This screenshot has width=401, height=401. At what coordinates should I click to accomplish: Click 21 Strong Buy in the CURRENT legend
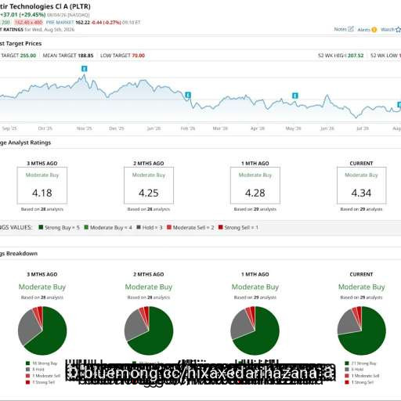[x=363, y=363]
